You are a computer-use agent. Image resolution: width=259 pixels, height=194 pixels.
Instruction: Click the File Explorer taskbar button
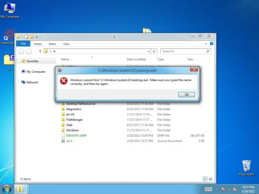(21, 189)
